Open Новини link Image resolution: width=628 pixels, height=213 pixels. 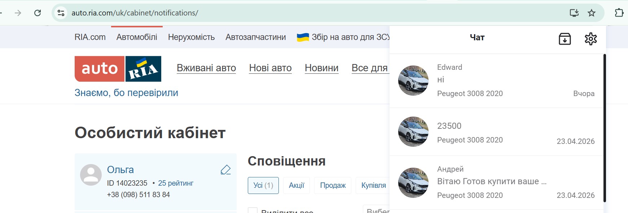coord(322,68)
